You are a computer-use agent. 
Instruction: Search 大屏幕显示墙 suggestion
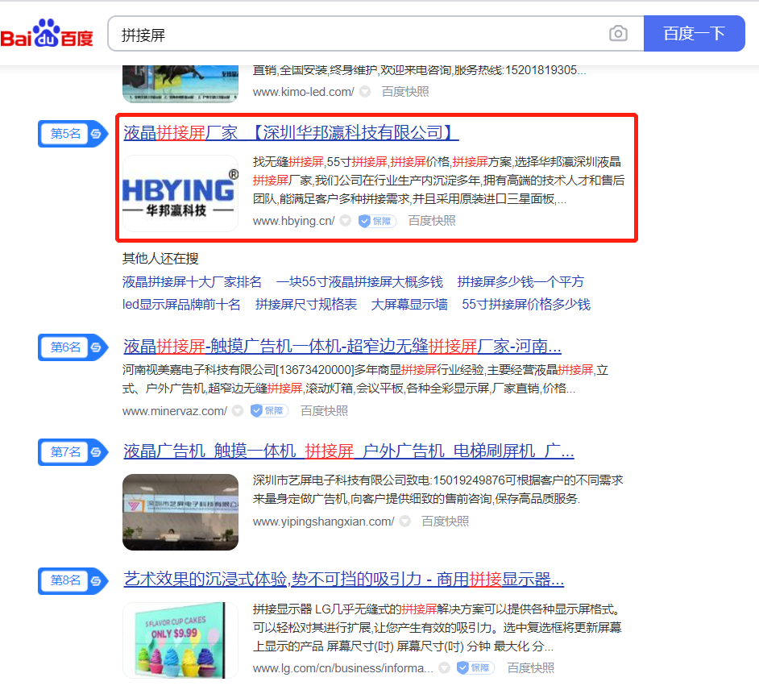409,305
